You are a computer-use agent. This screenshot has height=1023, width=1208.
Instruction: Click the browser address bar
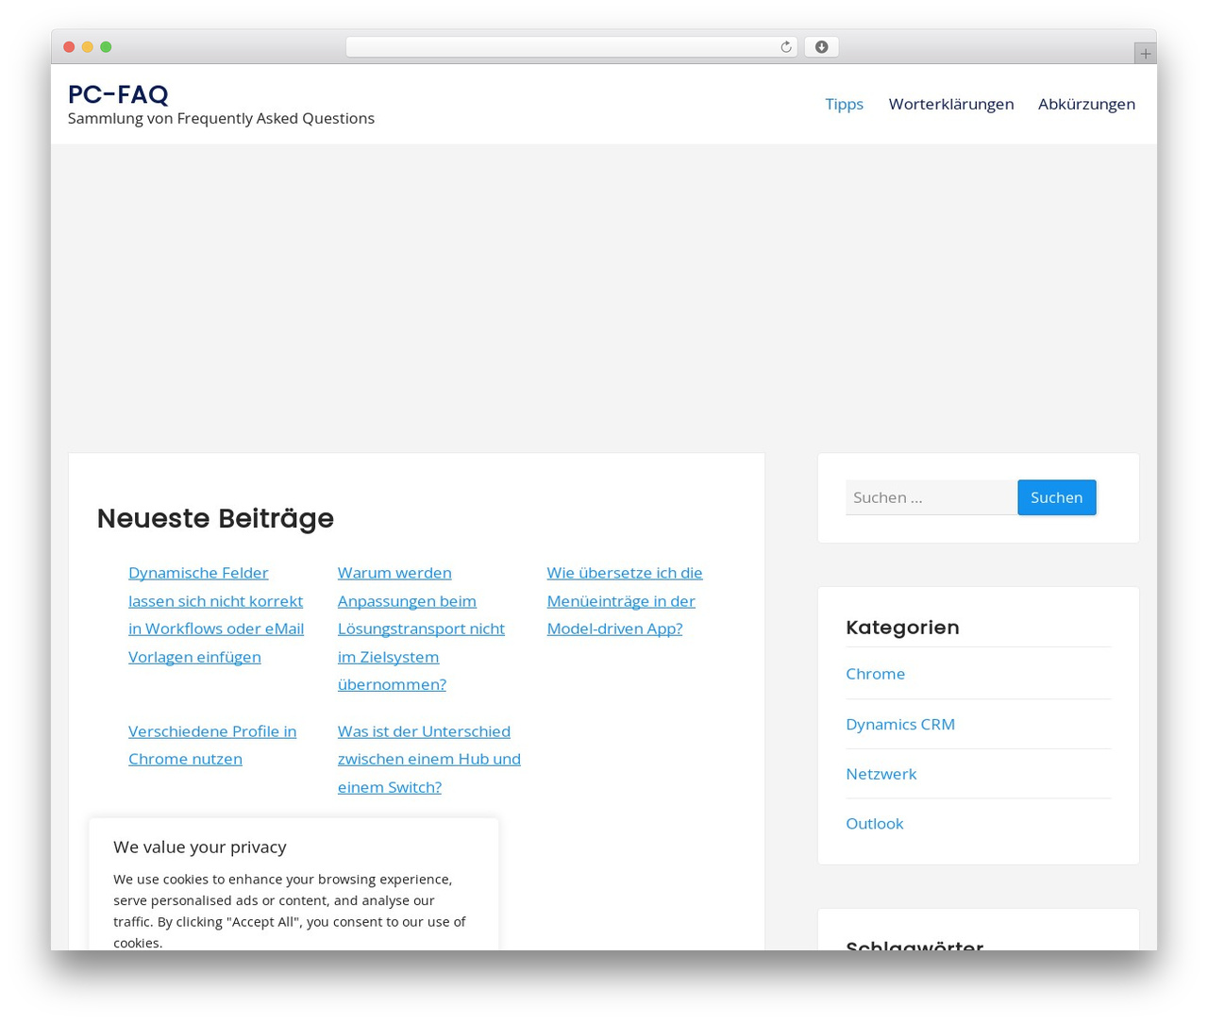[571, 47]
